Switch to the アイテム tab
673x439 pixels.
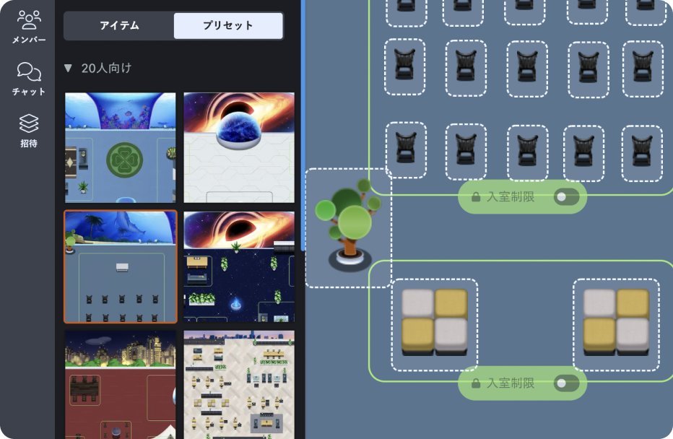tap(119, 26)
